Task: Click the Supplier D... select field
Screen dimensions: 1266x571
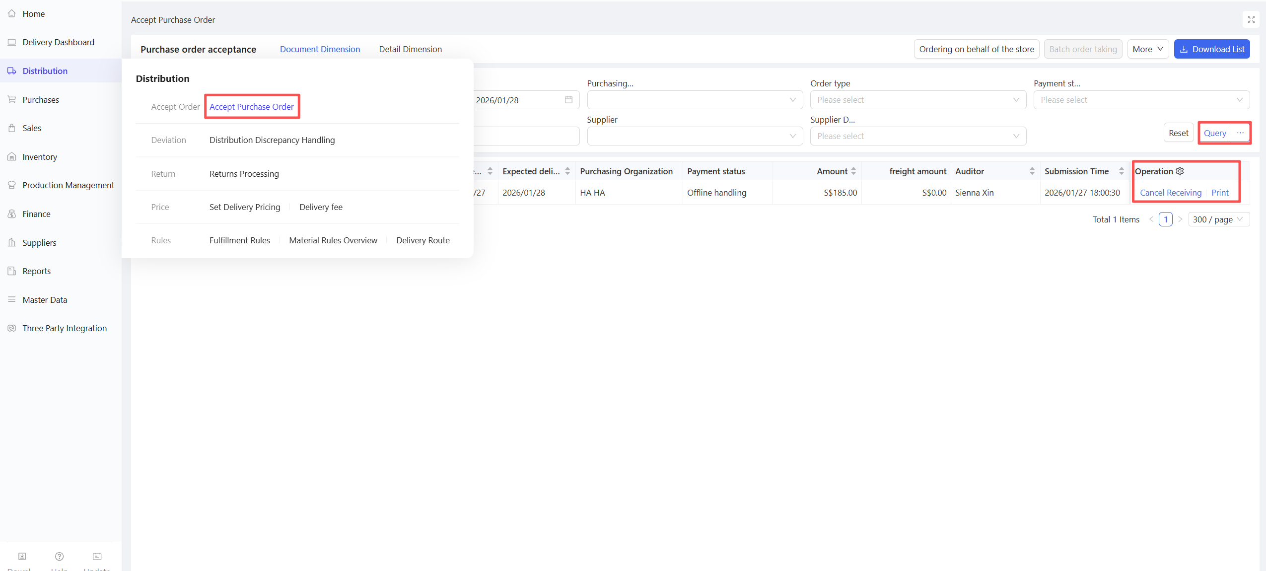Action: [x=918, y=136]
